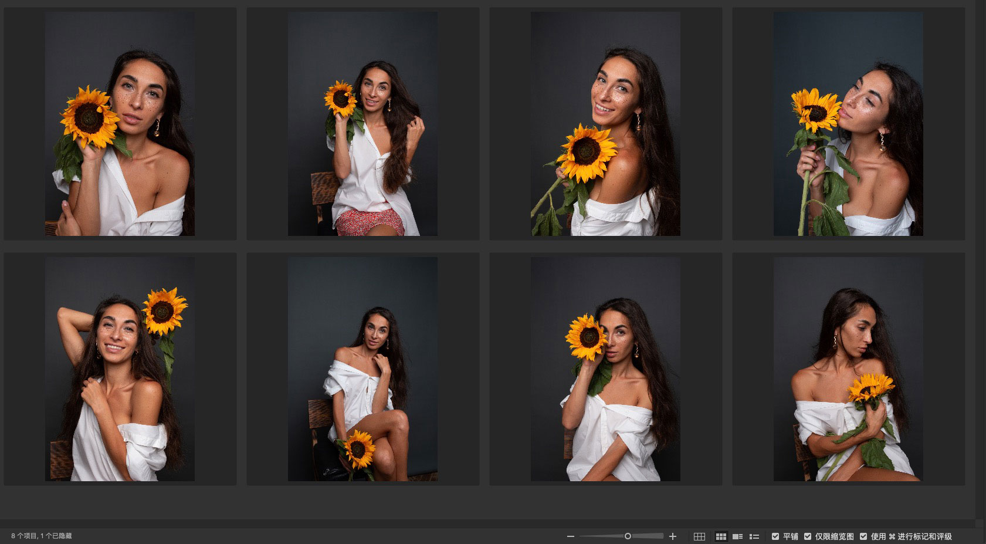Select photo with arm raised behind head

(120, 369)
